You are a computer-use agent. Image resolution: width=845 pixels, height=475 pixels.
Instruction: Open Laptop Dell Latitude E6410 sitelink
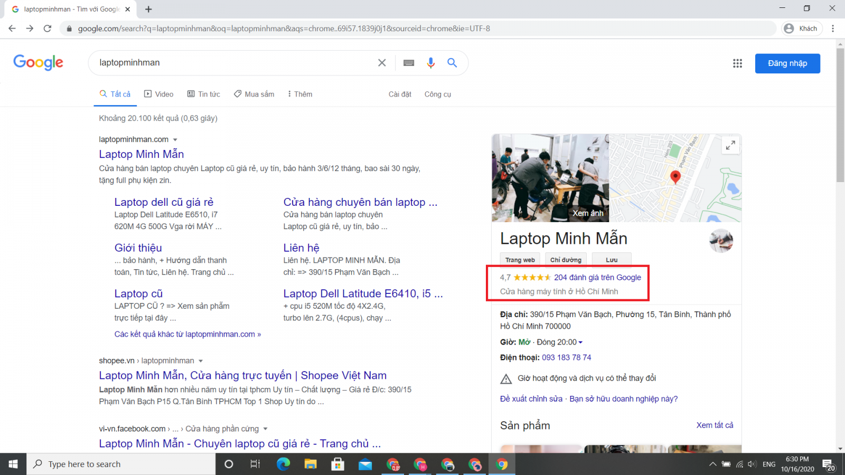[363, 293]
